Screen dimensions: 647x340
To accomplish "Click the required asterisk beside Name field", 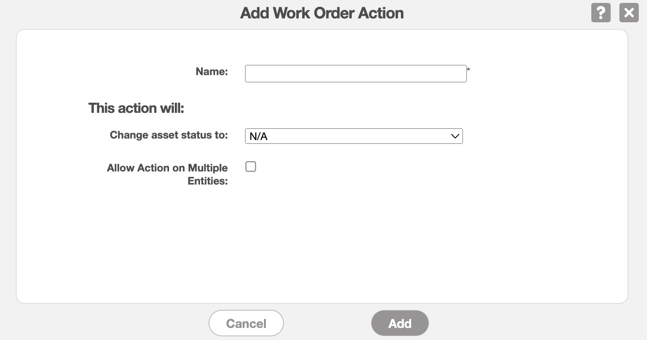I will click(468, 70).
